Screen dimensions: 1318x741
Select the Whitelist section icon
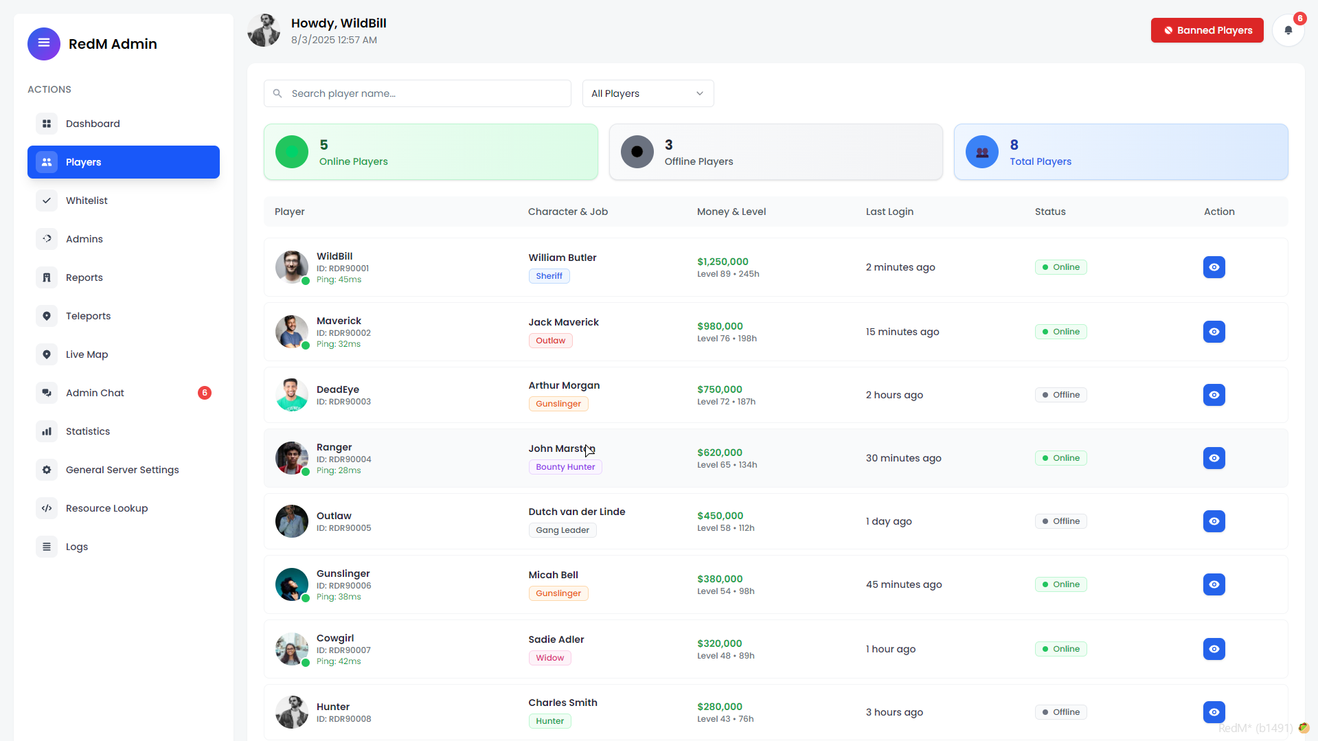coord(46,201)
